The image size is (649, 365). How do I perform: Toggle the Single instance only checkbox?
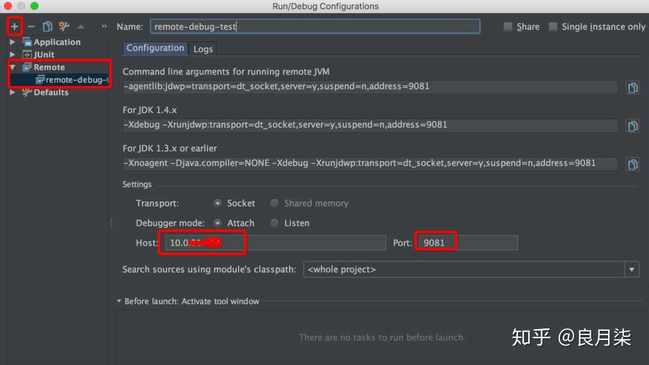click(x=553, y=27)
